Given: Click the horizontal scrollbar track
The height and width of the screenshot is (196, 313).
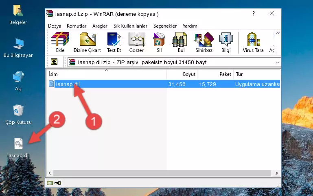Looking at the screenshot, I should [162, 173].
